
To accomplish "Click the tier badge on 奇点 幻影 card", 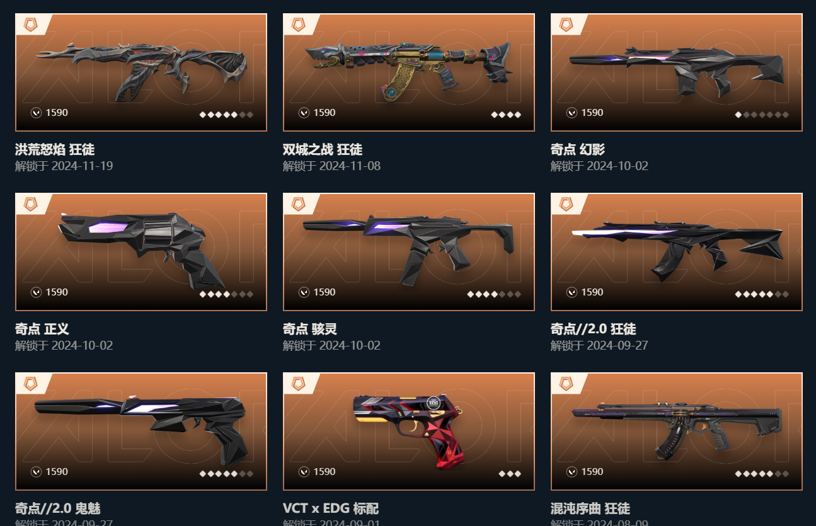I will point(567,25).
